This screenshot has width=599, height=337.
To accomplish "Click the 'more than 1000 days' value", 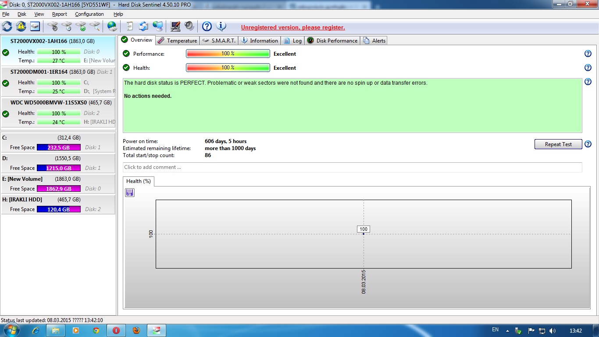I will (x=230, y=148).
